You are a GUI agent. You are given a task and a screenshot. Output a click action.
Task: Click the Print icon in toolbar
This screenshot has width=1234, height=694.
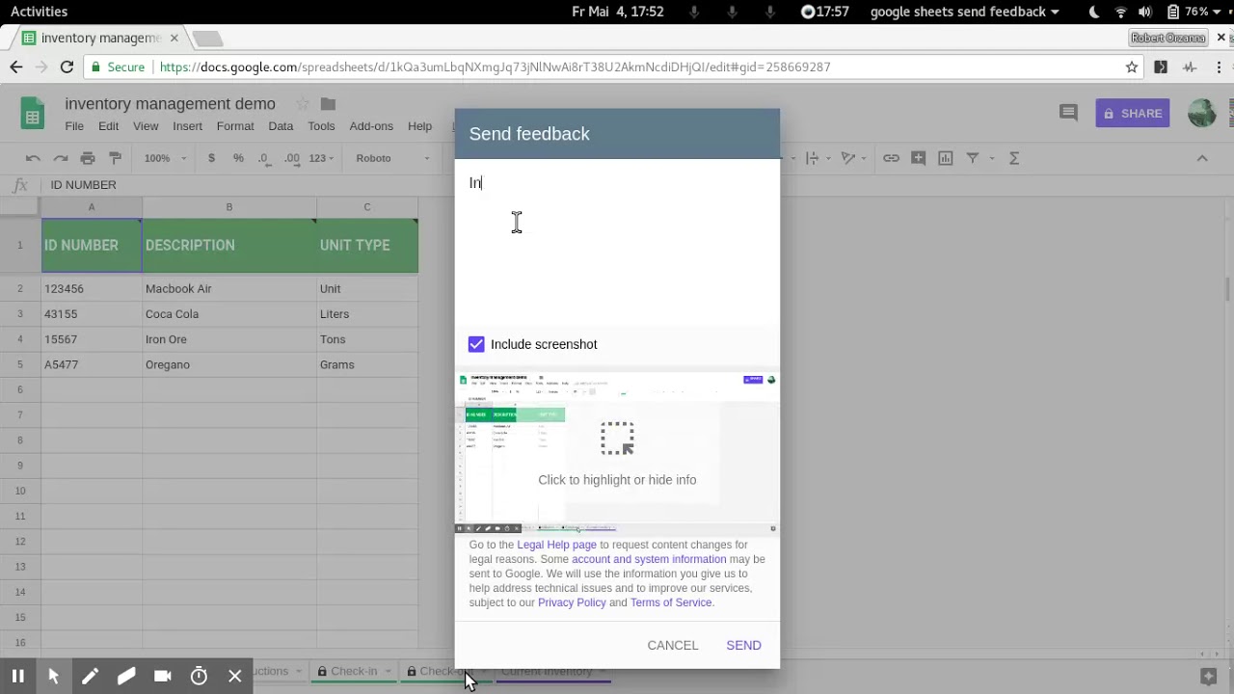[88, 158]
